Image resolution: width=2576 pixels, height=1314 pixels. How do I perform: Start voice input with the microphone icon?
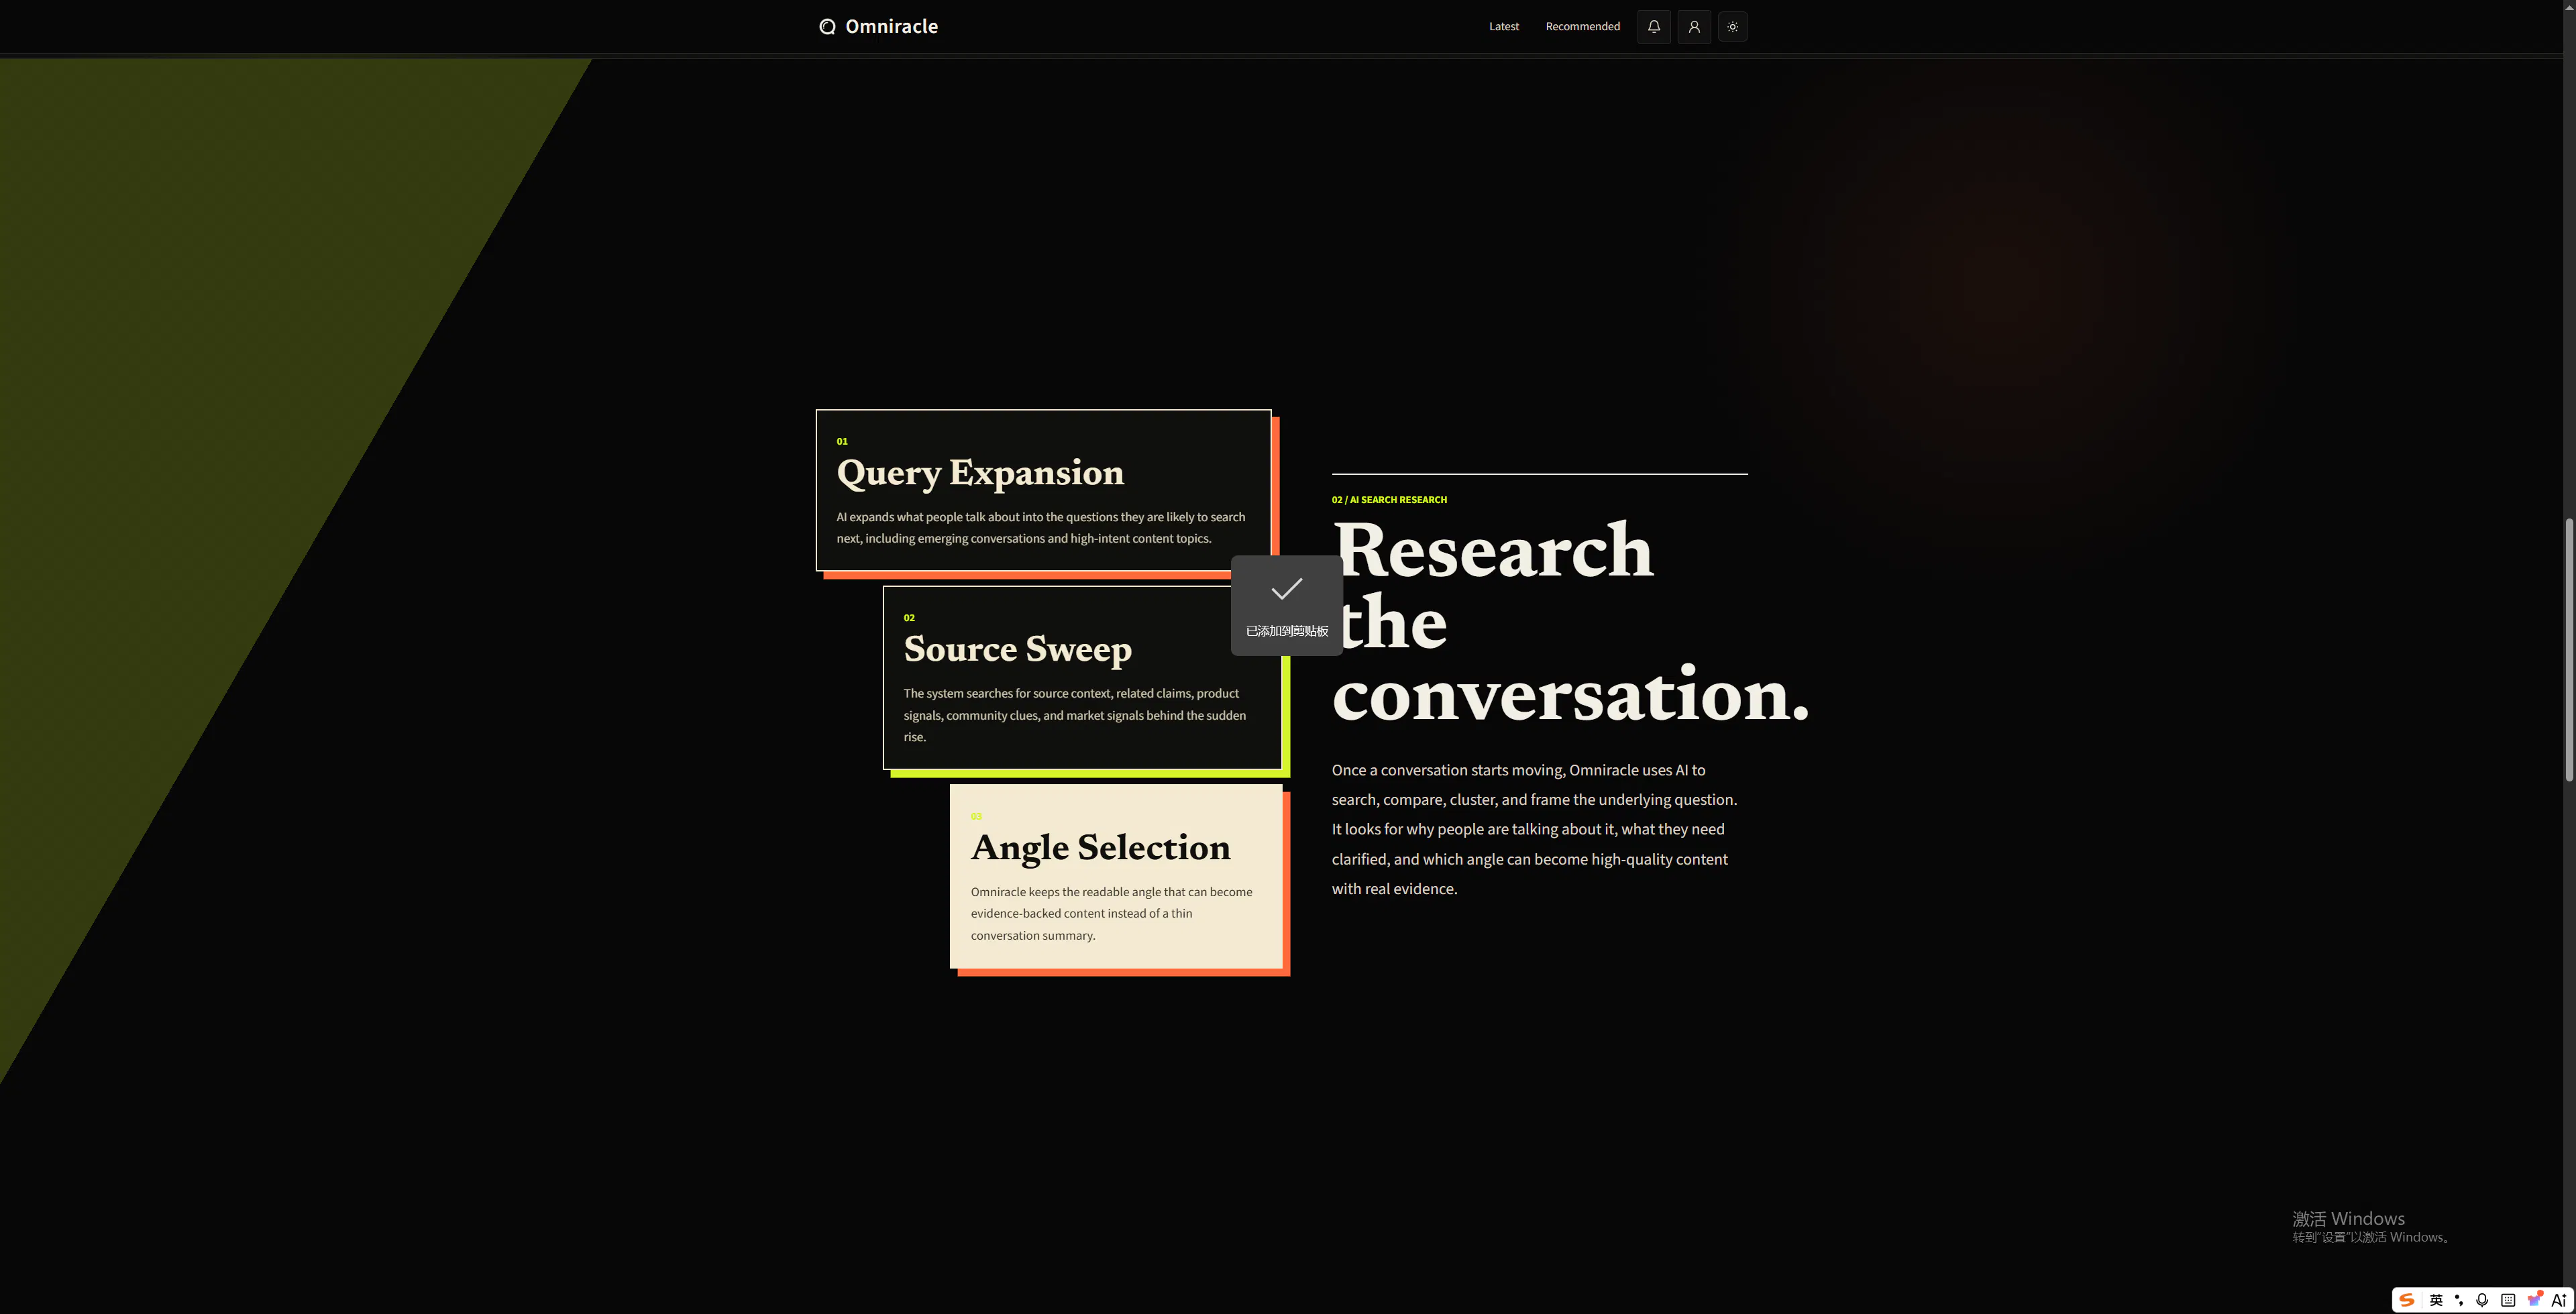(2482, 1300)
